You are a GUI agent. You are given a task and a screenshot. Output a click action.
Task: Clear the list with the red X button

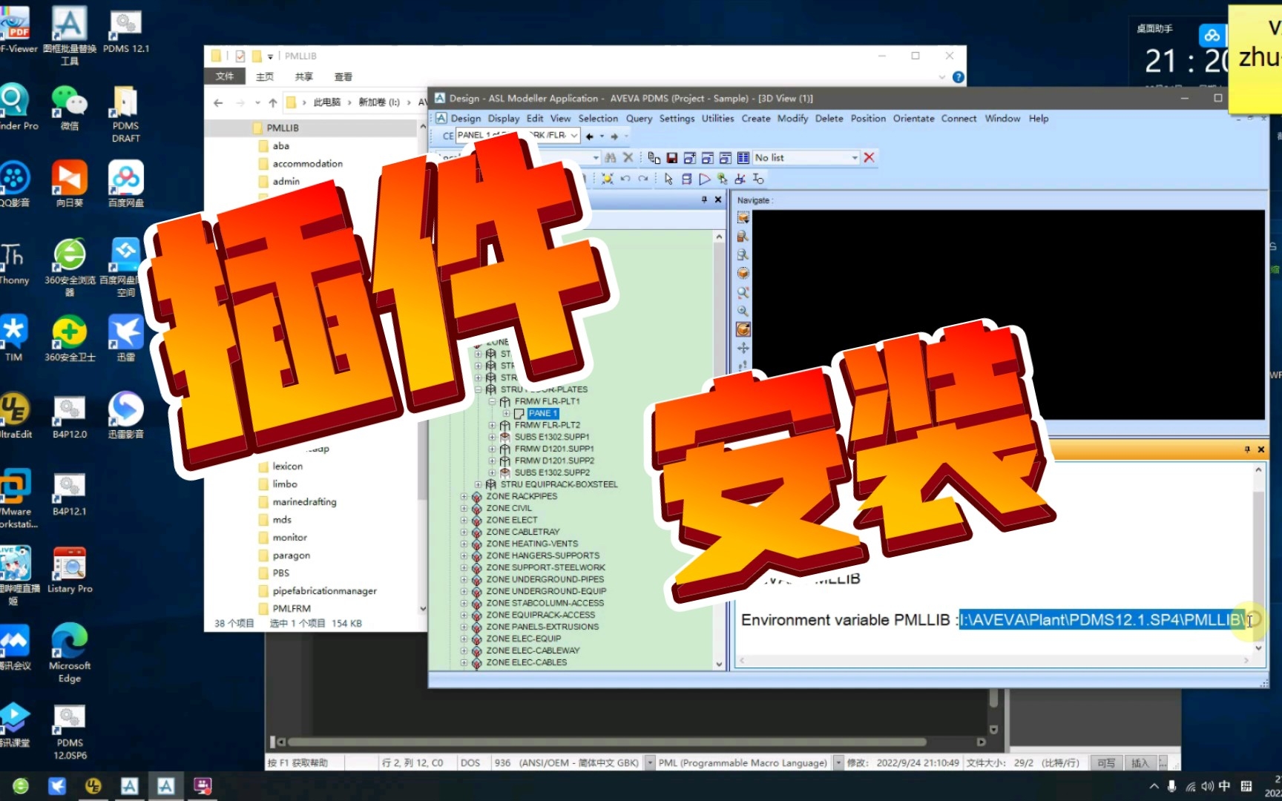pos(870,157)
